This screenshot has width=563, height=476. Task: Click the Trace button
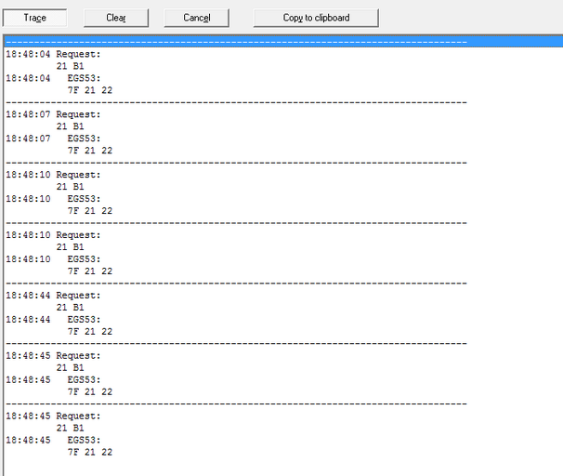click(x=34, y=18)
